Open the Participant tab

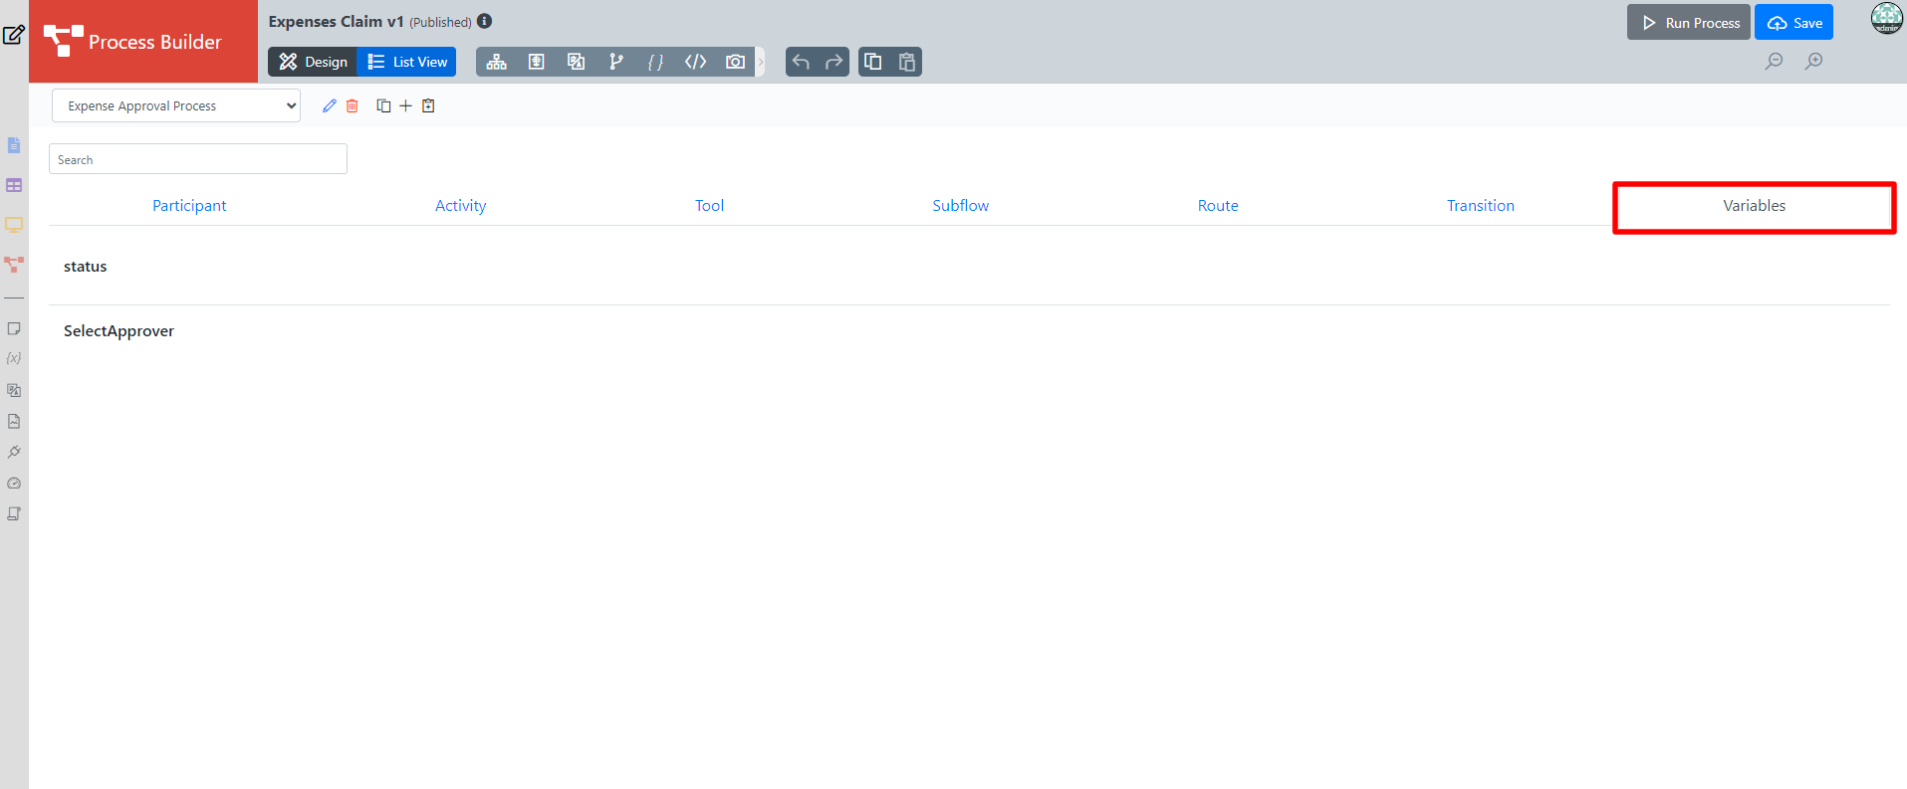click(189, 205)
